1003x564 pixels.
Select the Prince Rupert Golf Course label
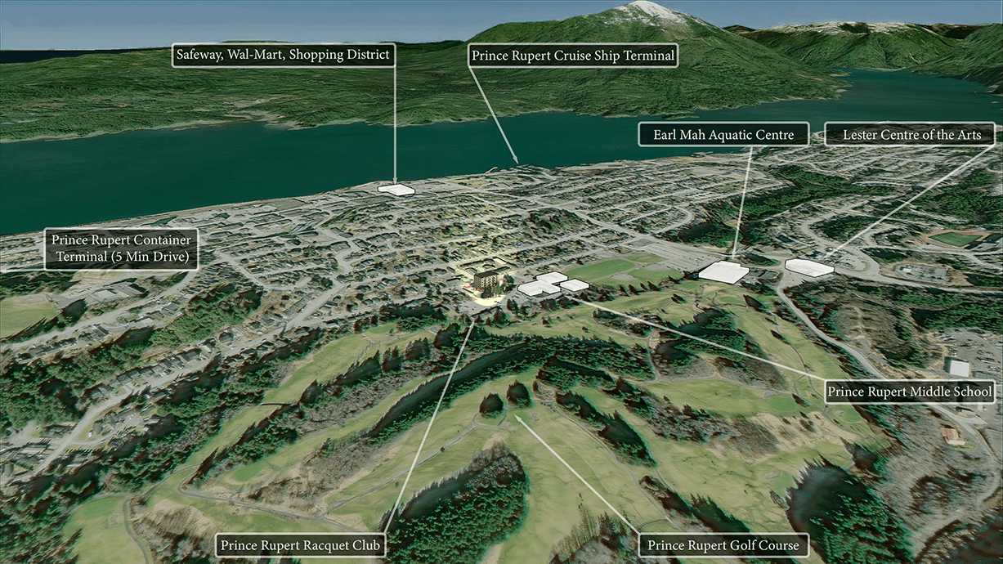click(723, 544)
